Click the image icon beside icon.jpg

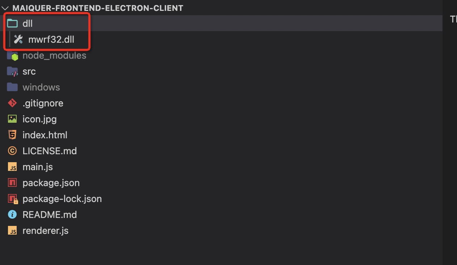point(12,119)
